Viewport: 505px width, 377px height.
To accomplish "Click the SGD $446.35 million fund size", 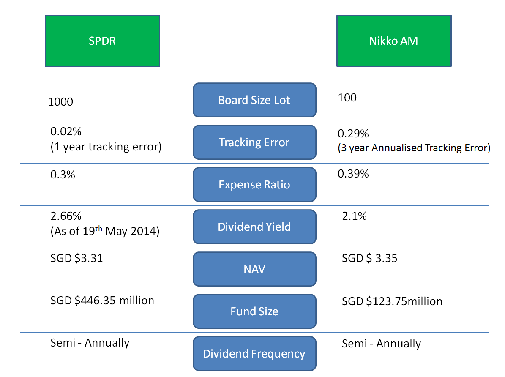I will point(102,301).
